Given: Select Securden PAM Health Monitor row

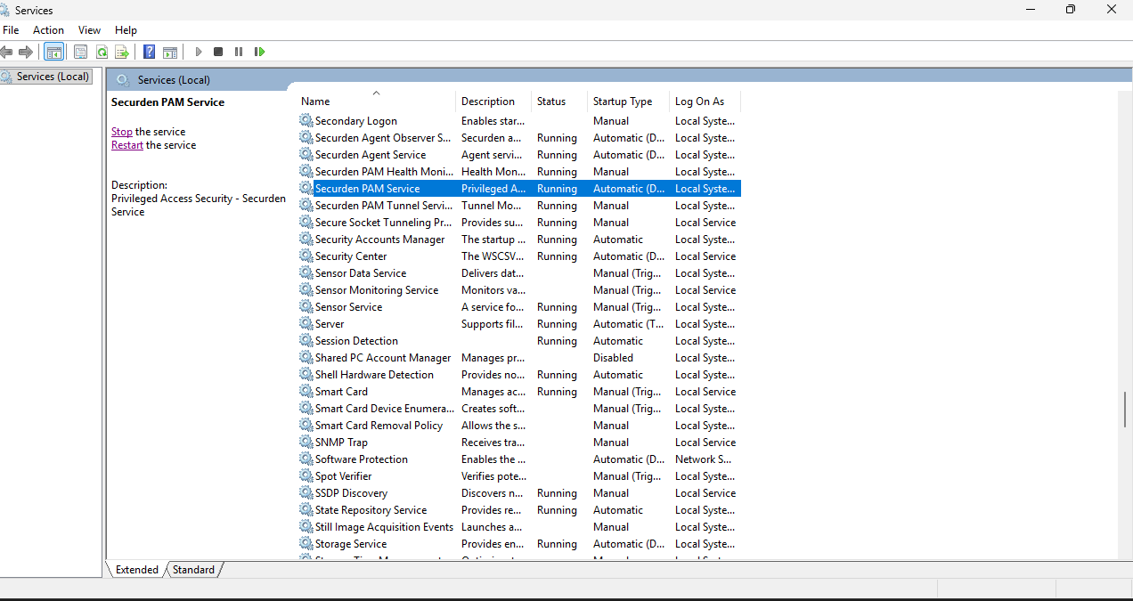Looking at the screenshot, I should click(x=519, y=171).
